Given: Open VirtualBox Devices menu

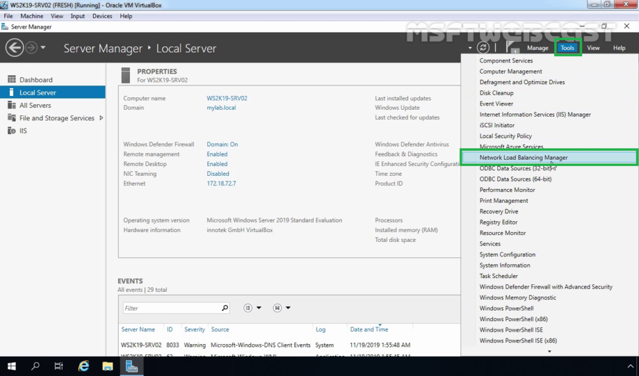Looking at the screenshot, I should (x=102, y=16).
